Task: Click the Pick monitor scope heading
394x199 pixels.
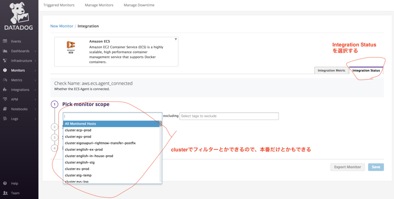Action: coord(86,104)
